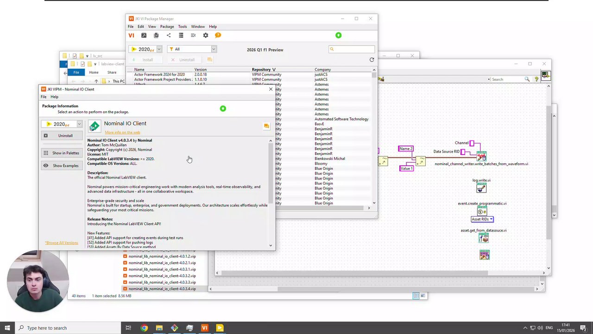The height and width of the screenshot is (334, 593).
Task: Open the View menu in Package Manager
Action: click(x=152, y=26)
